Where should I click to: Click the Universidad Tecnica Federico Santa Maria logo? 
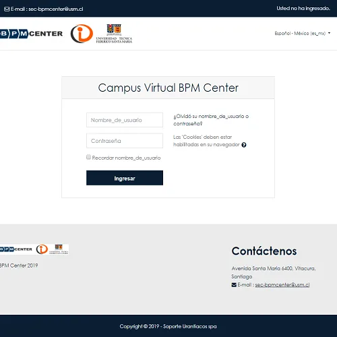tap(114, 34)
